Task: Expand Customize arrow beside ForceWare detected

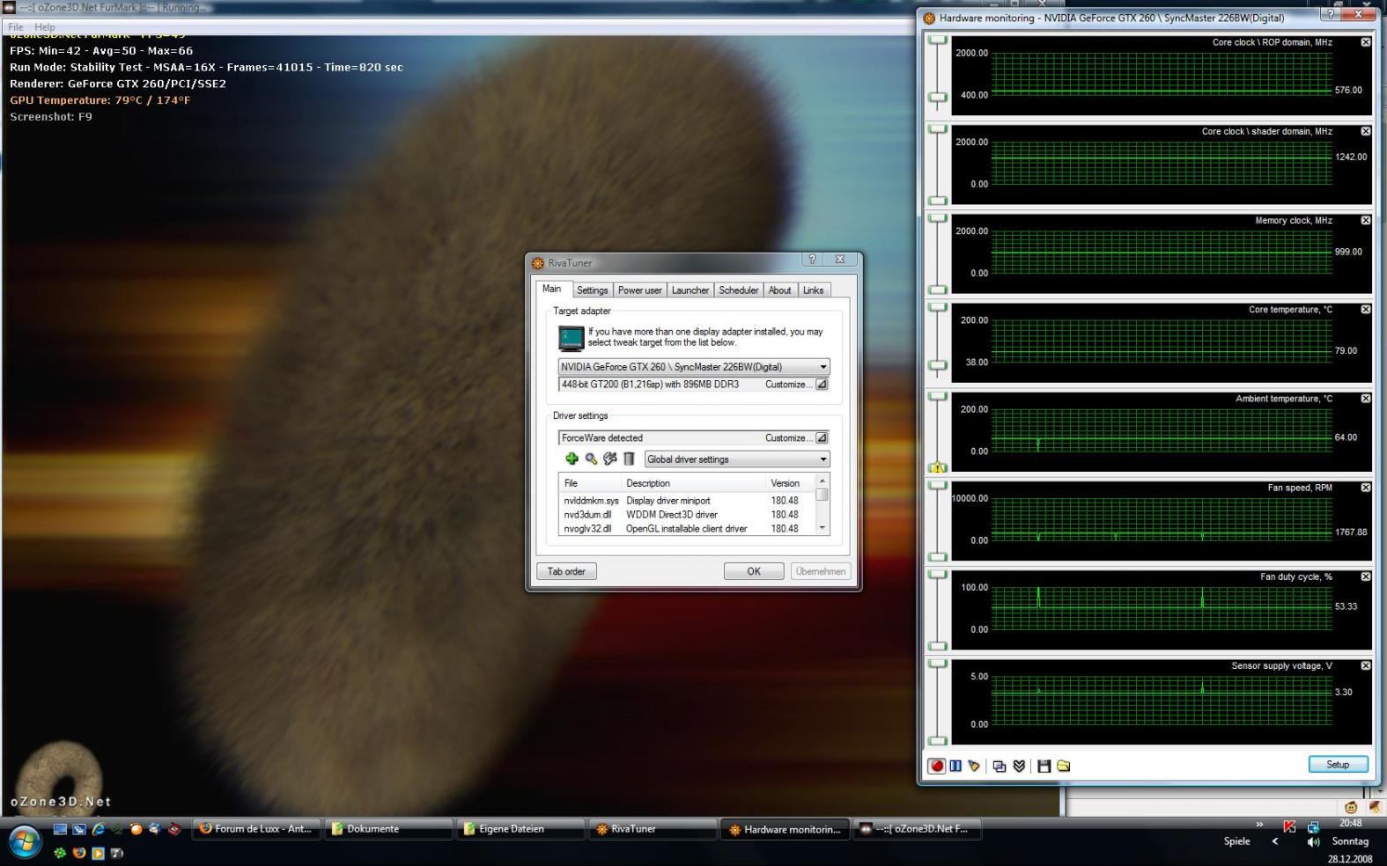Action: pyautogui.click(x=821, y=437)
